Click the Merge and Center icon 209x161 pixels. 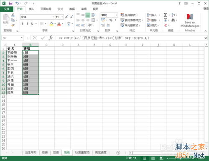click(93, 20)
